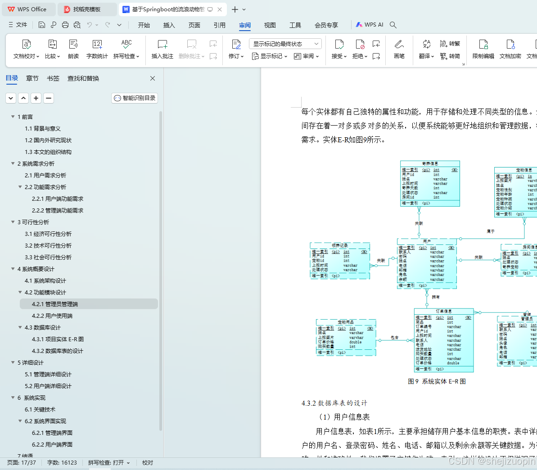The width and height of the screenshot is (537, 470).
Task: Switch to the 引用 ribbon tab
Action: click(x=220, y=25)
